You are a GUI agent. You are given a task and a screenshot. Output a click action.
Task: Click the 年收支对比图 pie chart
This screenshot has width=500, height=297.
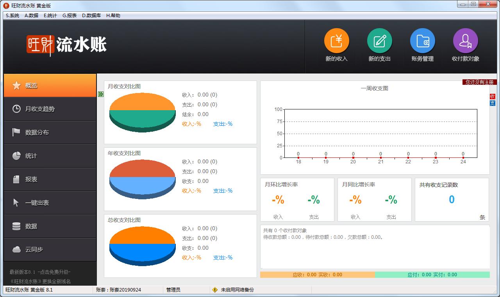pyautogui.click(x=143, y=179)
